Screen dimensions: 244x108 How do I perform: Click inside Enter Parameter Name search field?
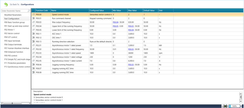point(15,11)
